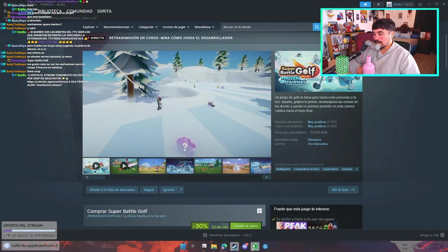Click the Elementos descargados status text
The height and width of the screenshot is (252, 448).
click(x=230, y=235)
